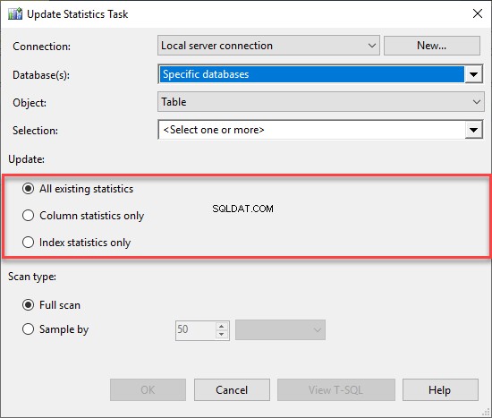Increase sample value with up arrow
The image size is (492, 418).
click(222, 326)
